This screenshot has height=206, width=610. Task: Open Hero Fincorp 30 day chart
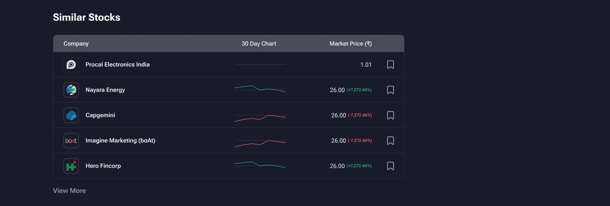(260, 165)
